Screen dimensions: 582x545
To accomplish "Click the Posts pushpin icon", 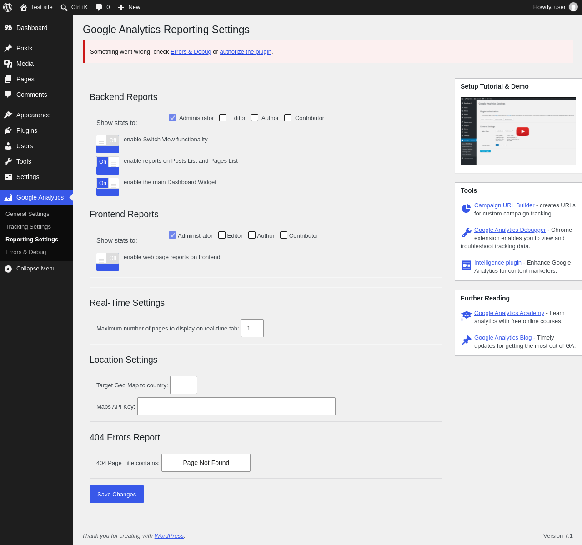I will (8, 48).
